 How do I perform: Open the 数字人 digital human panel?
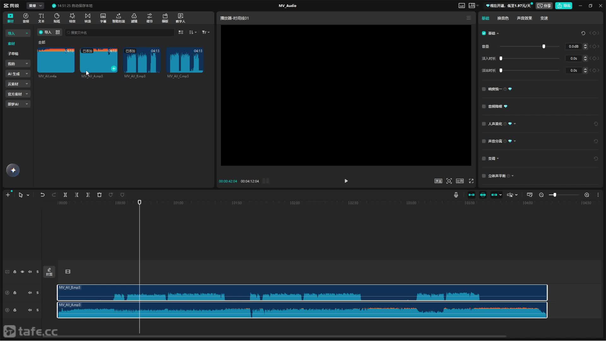(x=181, y=18)
